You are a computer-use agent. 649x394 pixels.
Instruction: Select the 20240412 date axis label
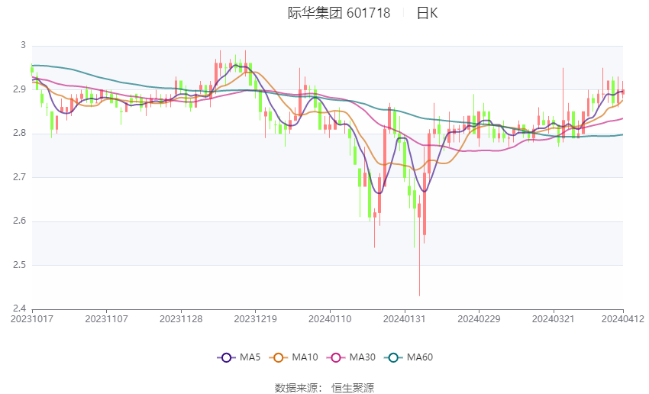(623, 319)
